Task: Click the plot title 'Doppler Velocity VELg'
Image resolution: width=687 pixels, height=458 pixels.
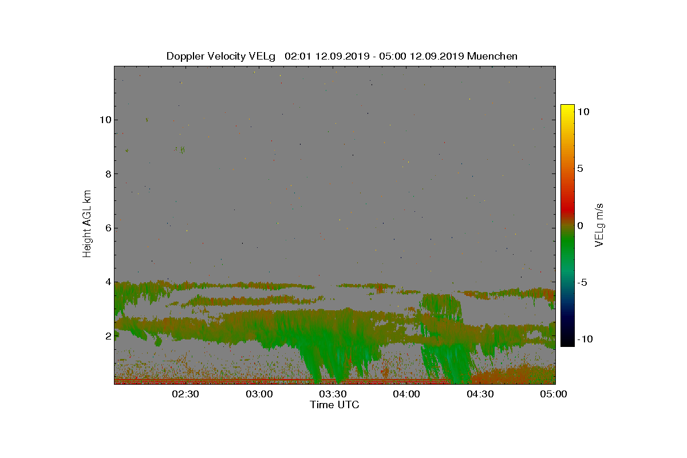Action: [x=221, y=56]
